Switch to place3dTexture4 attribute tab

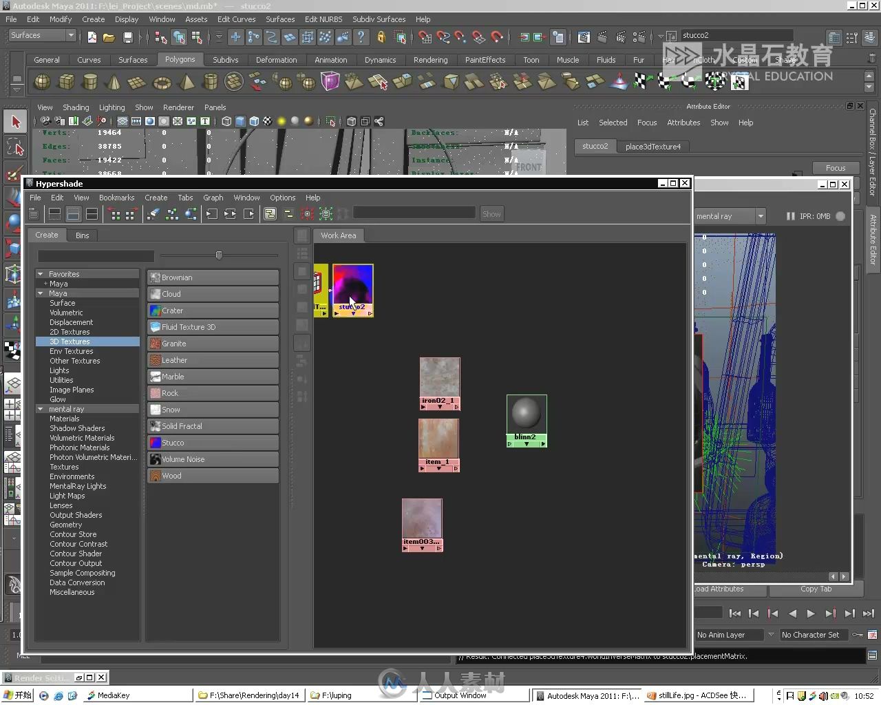652,147
